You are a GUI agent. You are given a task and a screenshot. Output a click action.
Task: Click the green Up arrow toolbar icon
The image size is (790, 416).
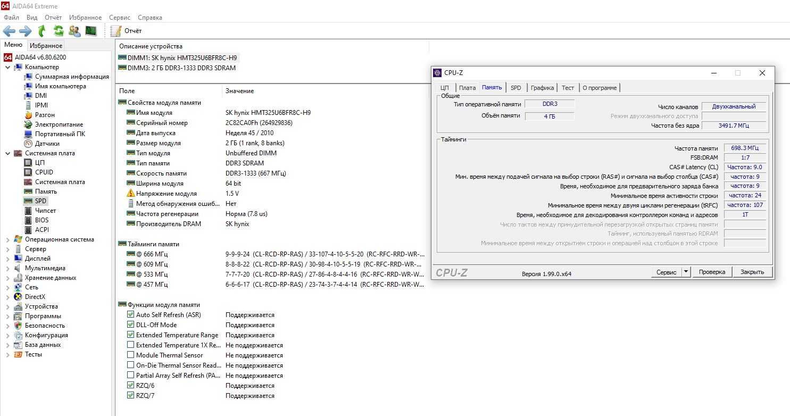(42, 31)
